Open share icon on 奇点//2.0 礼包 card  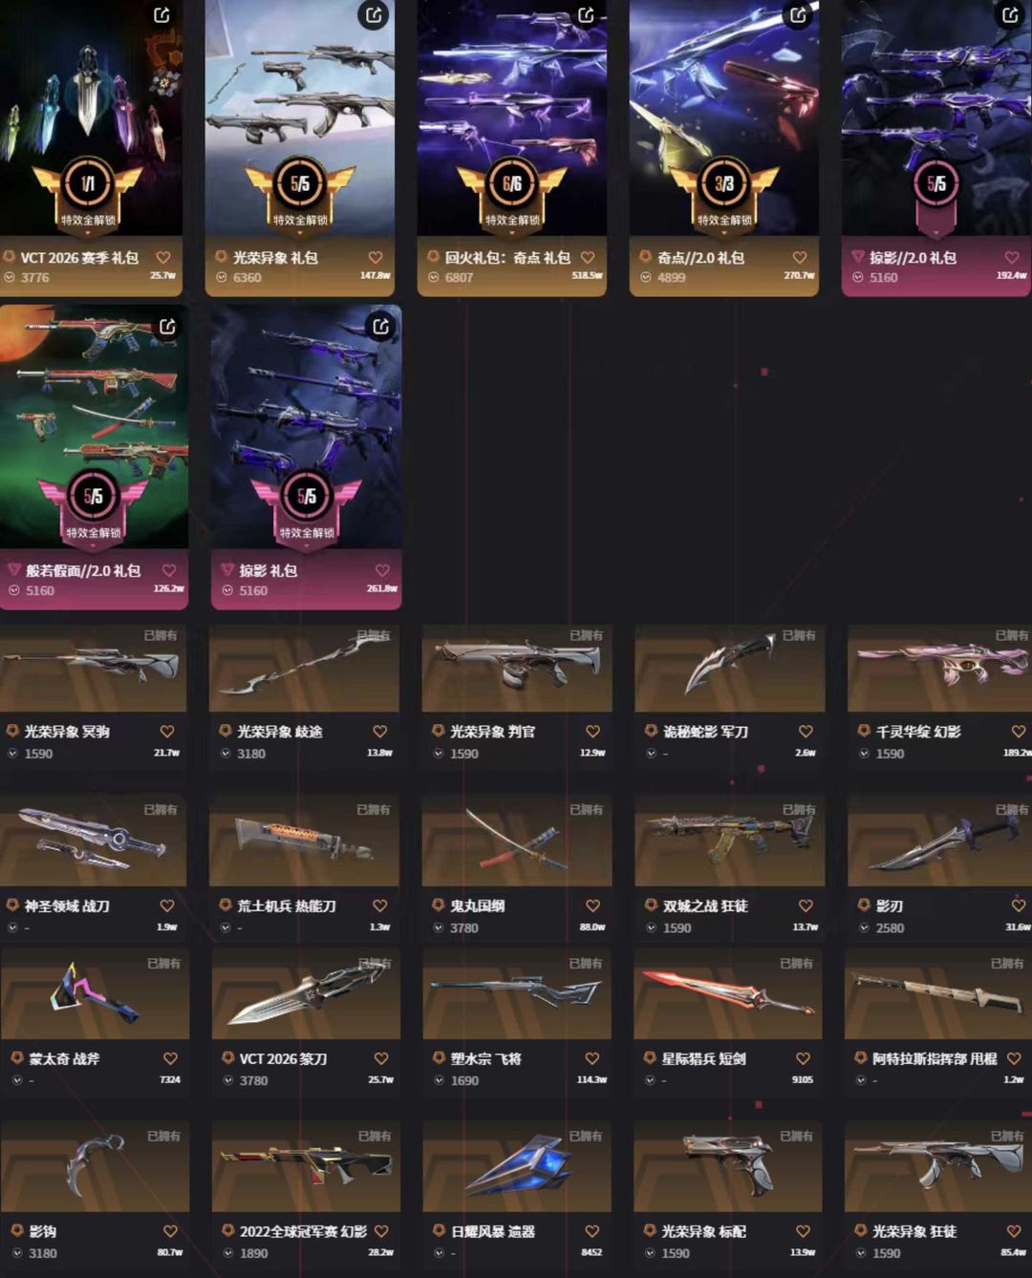798,14
